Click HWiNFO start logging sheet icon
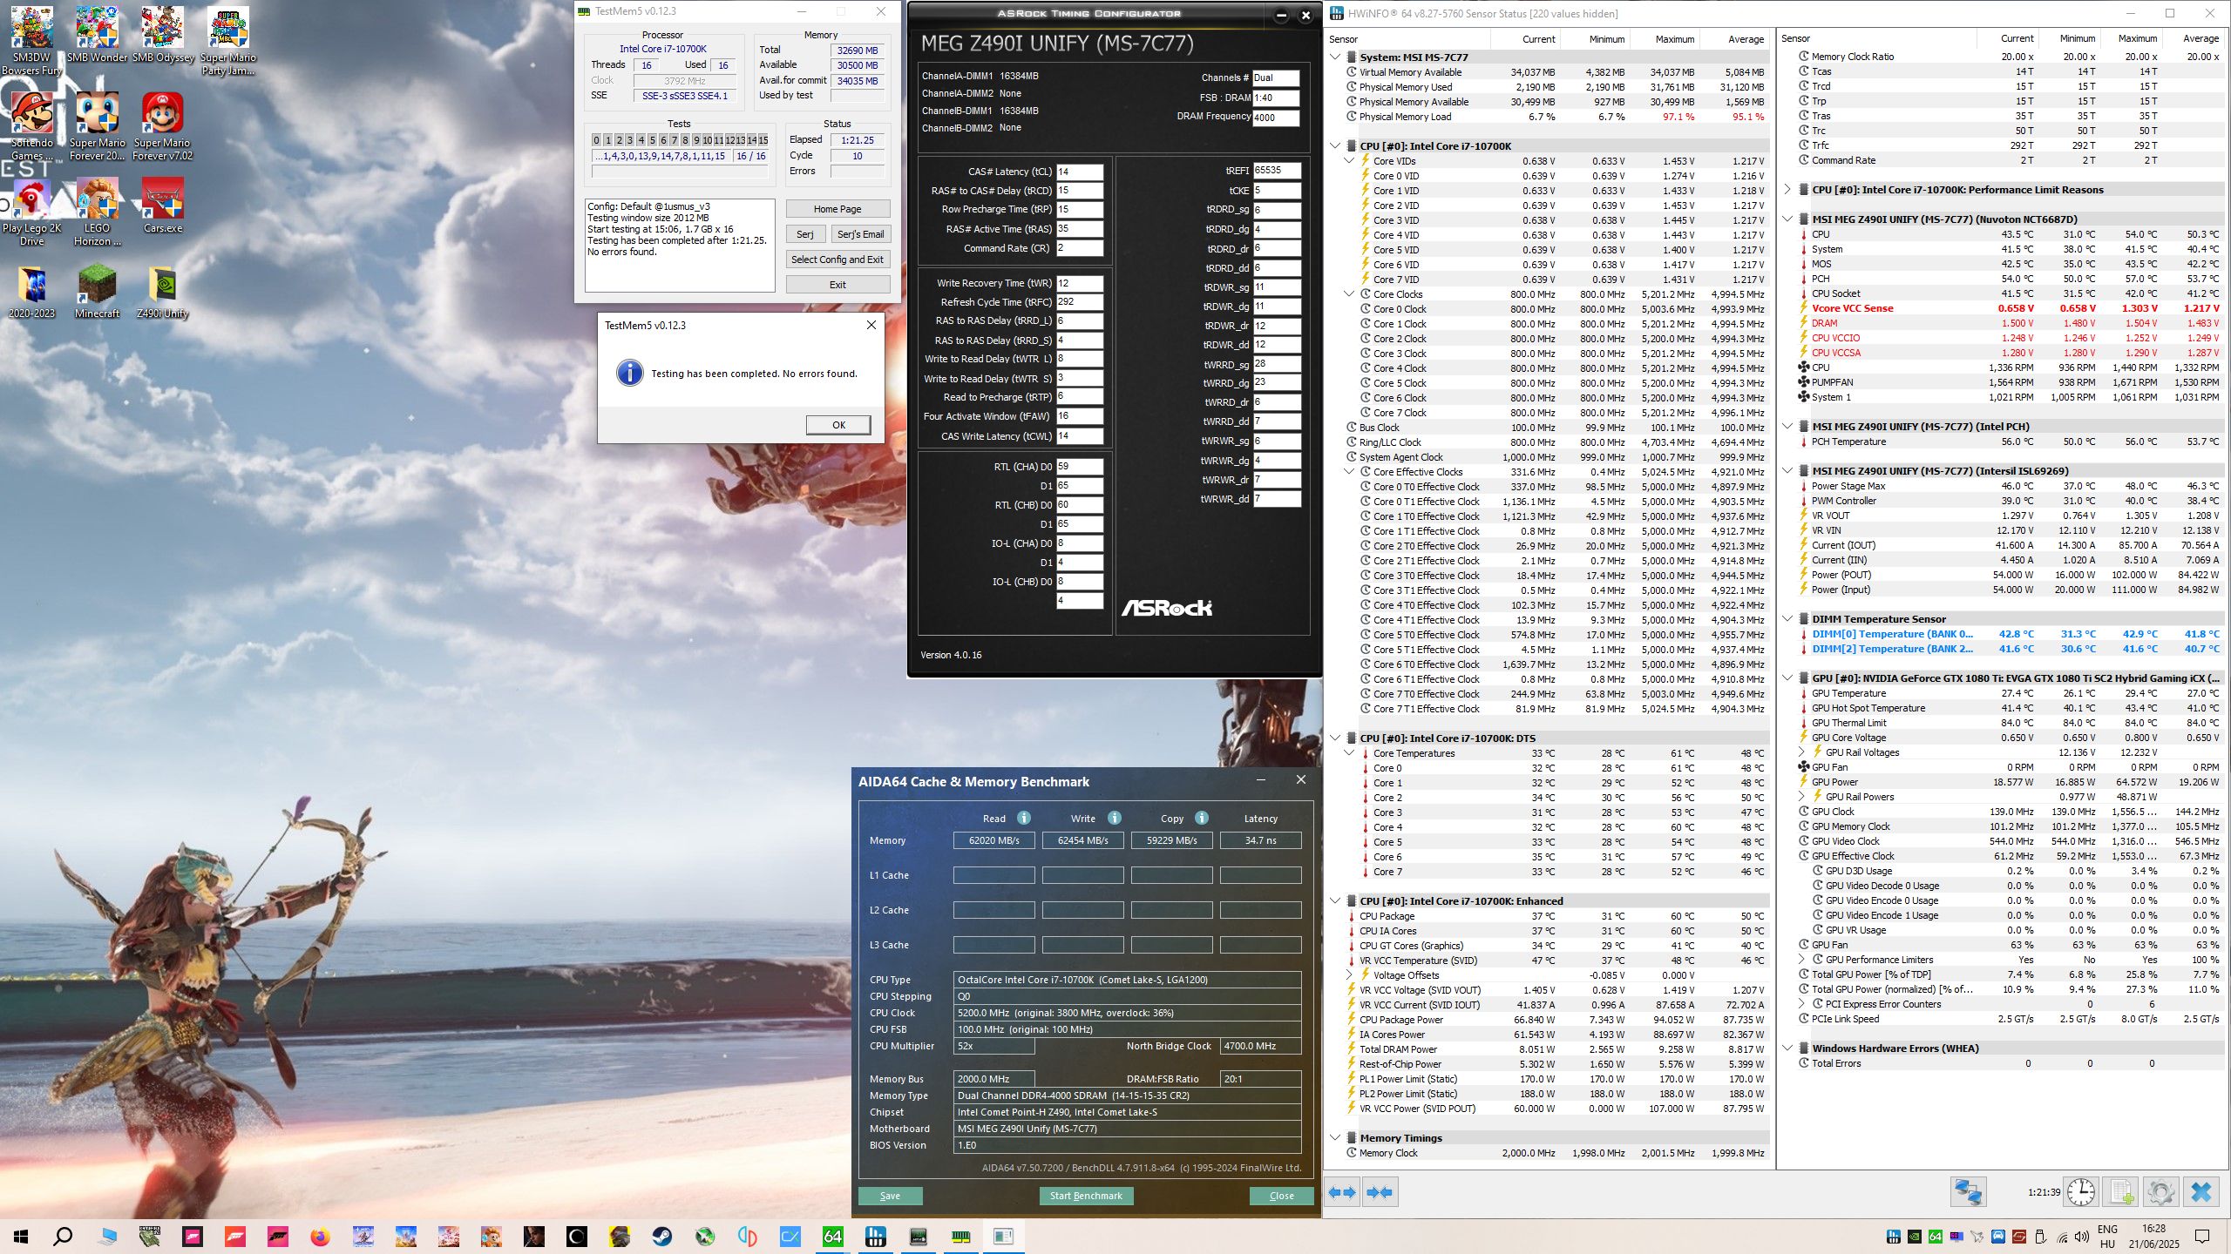Screen dimensions: 2231x1254 pos(2121,1192)
